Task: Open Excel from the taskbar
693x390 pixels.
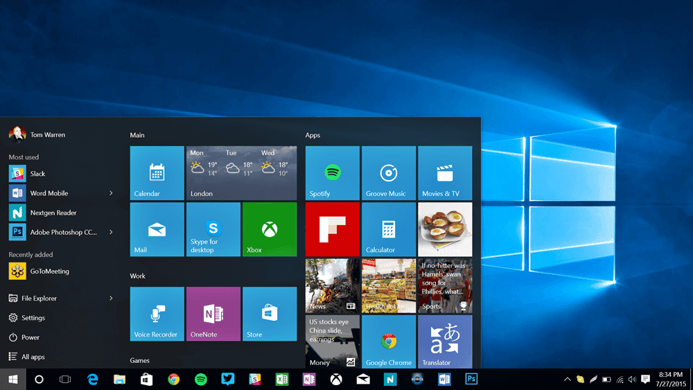Action: pyautogui.click(x=281, y=380)
